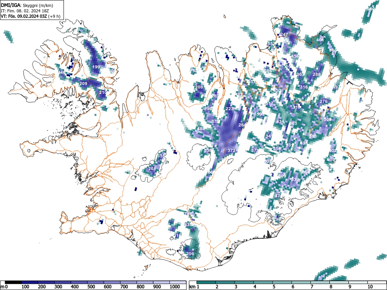Click the visibility value '456' on the map

click(295, 56)
